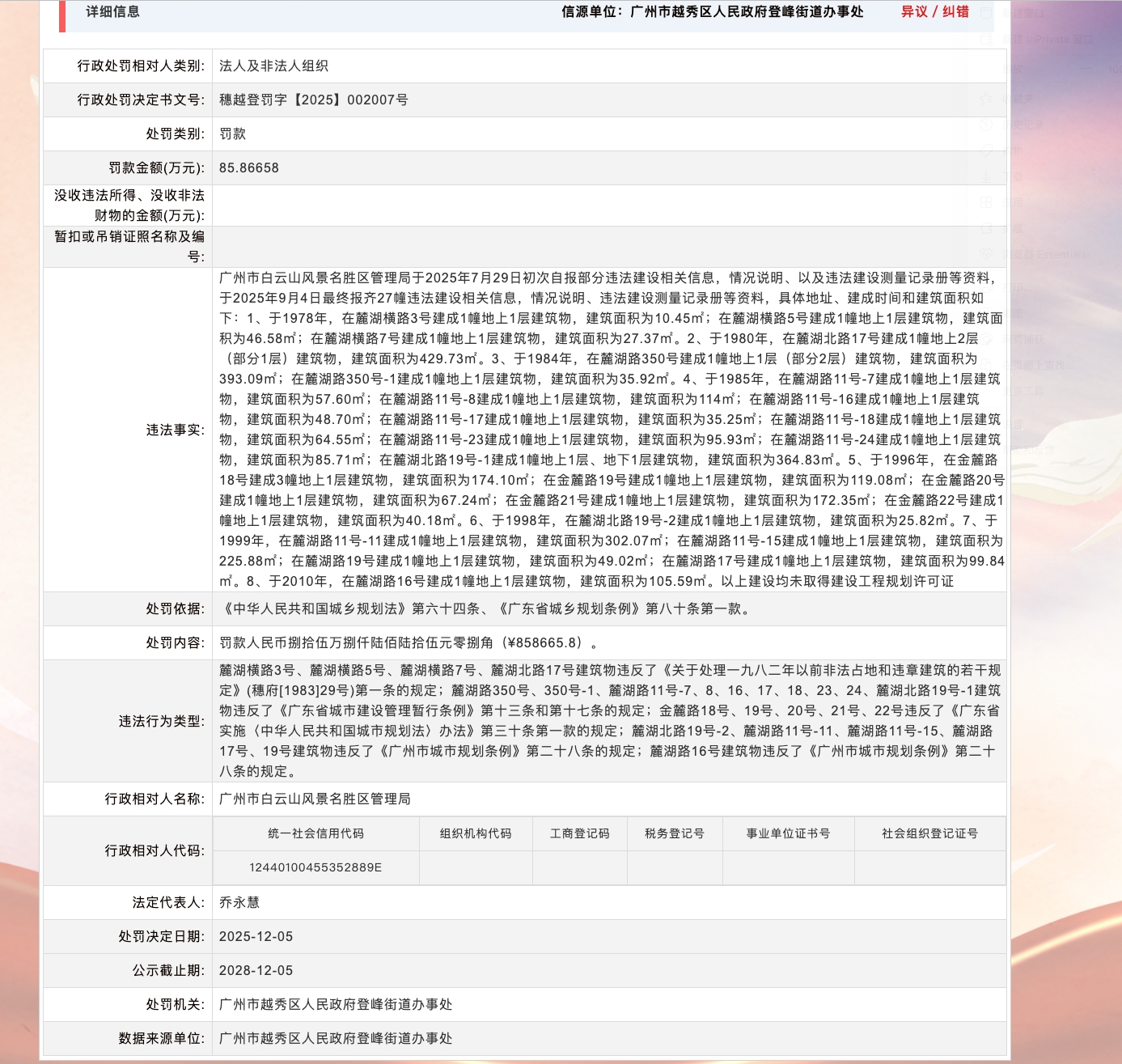Click the 事业单位证书号 column header
This screenshot has height=1064, width=1122.
click(788, 833)
